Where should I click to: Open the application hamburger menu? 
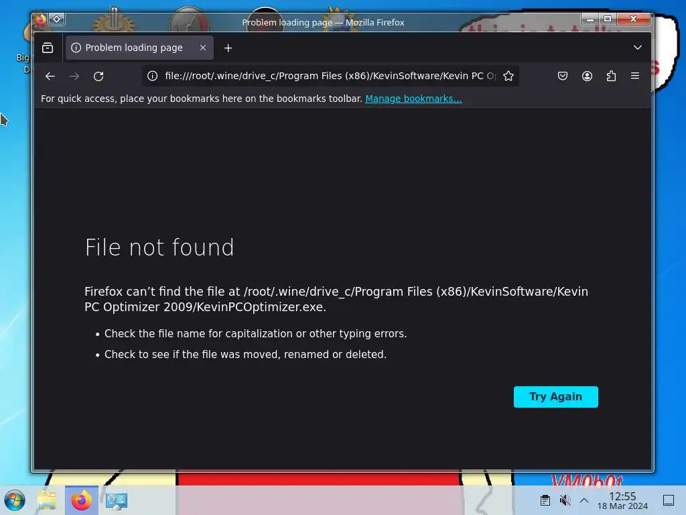click(x=635, y=76)
